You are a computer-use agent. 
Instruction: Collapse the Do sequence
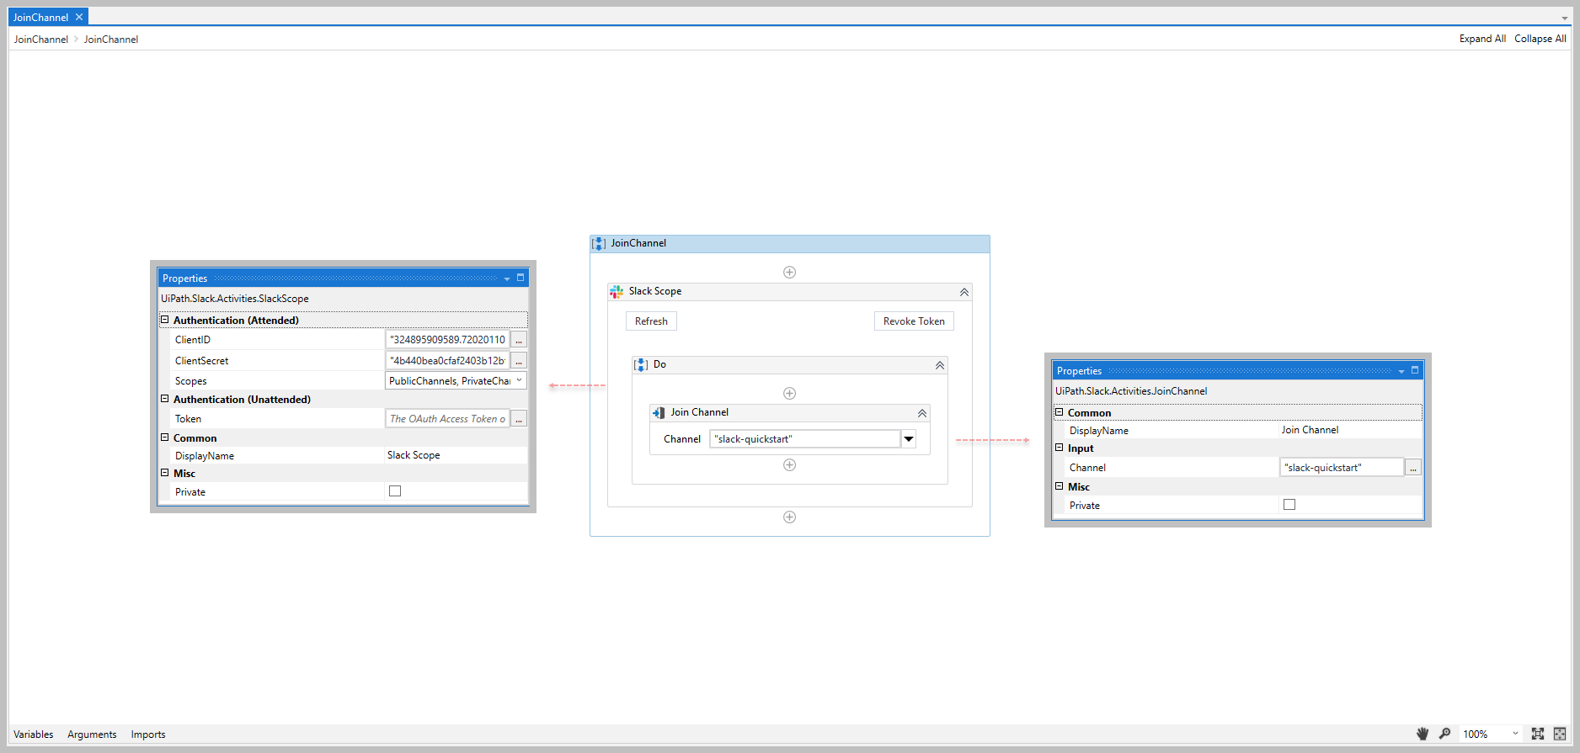940,365
